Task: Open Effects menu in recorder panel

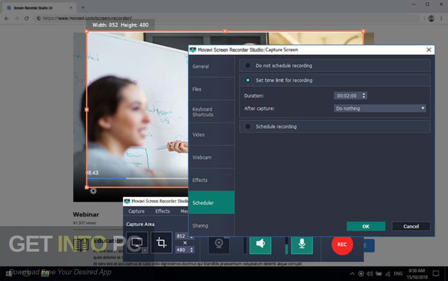Action: click(163, 211)
